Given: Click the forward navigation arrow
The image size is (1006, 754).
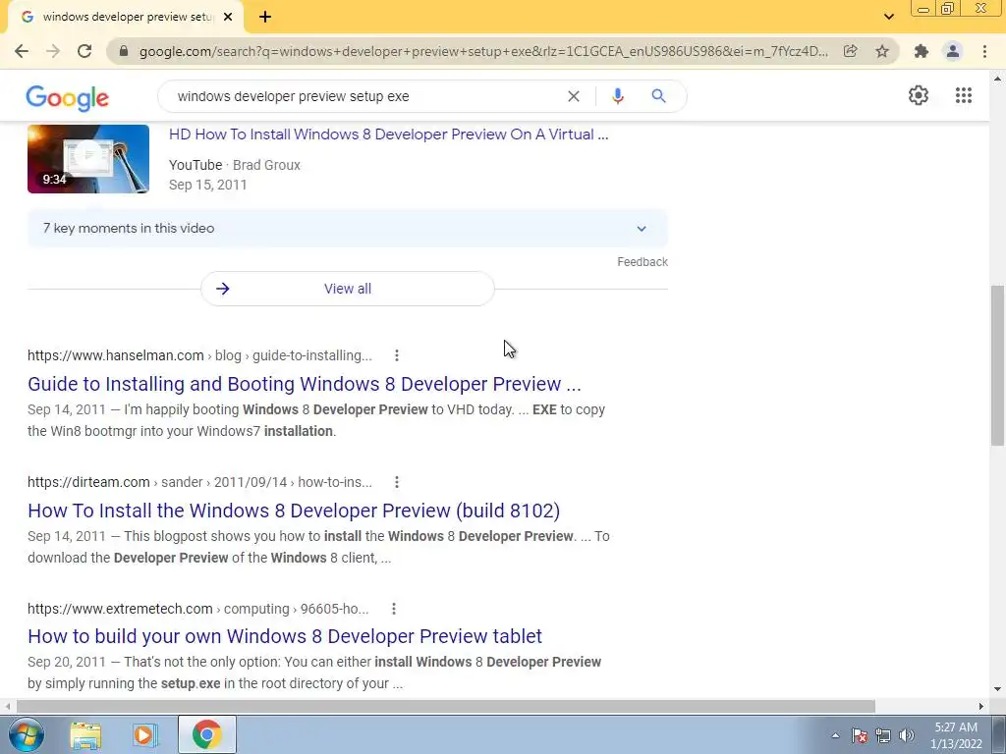Looking at the screenshot, I should (53, 51).
